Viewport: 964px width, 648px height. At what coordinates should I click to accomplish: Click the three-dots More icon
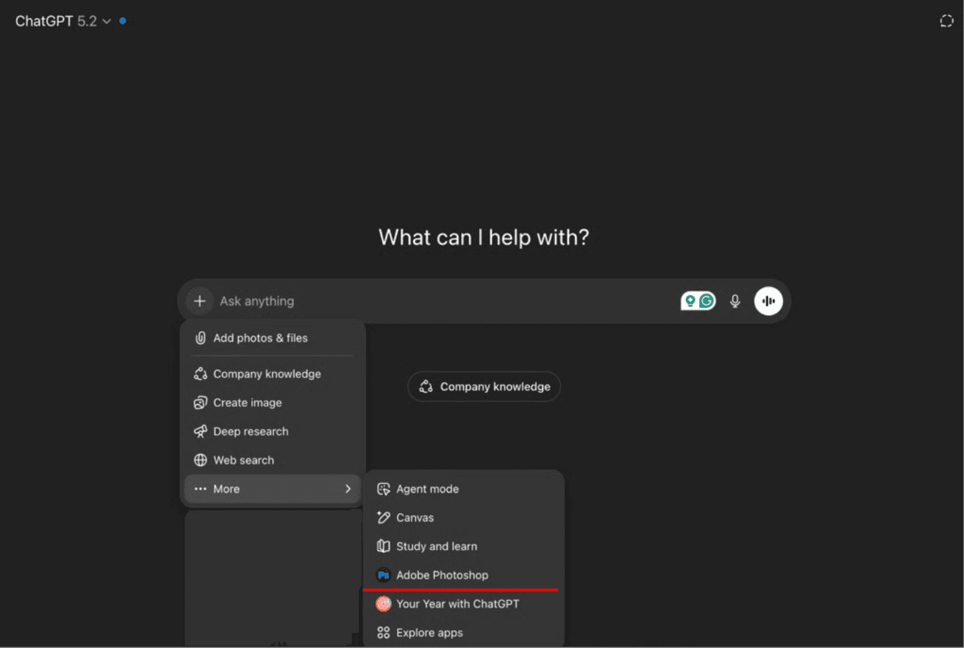pyautogui.click(x=200, y=489)
